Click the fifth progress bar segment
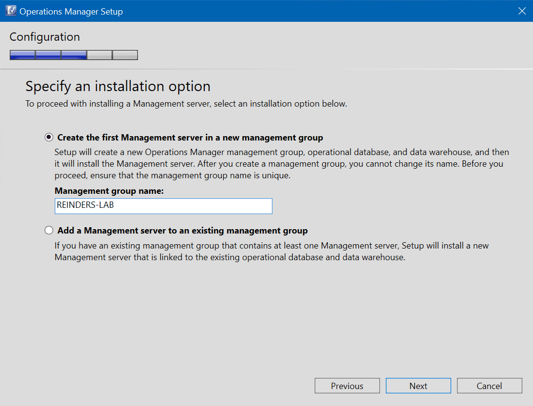 tap(125, 55)
